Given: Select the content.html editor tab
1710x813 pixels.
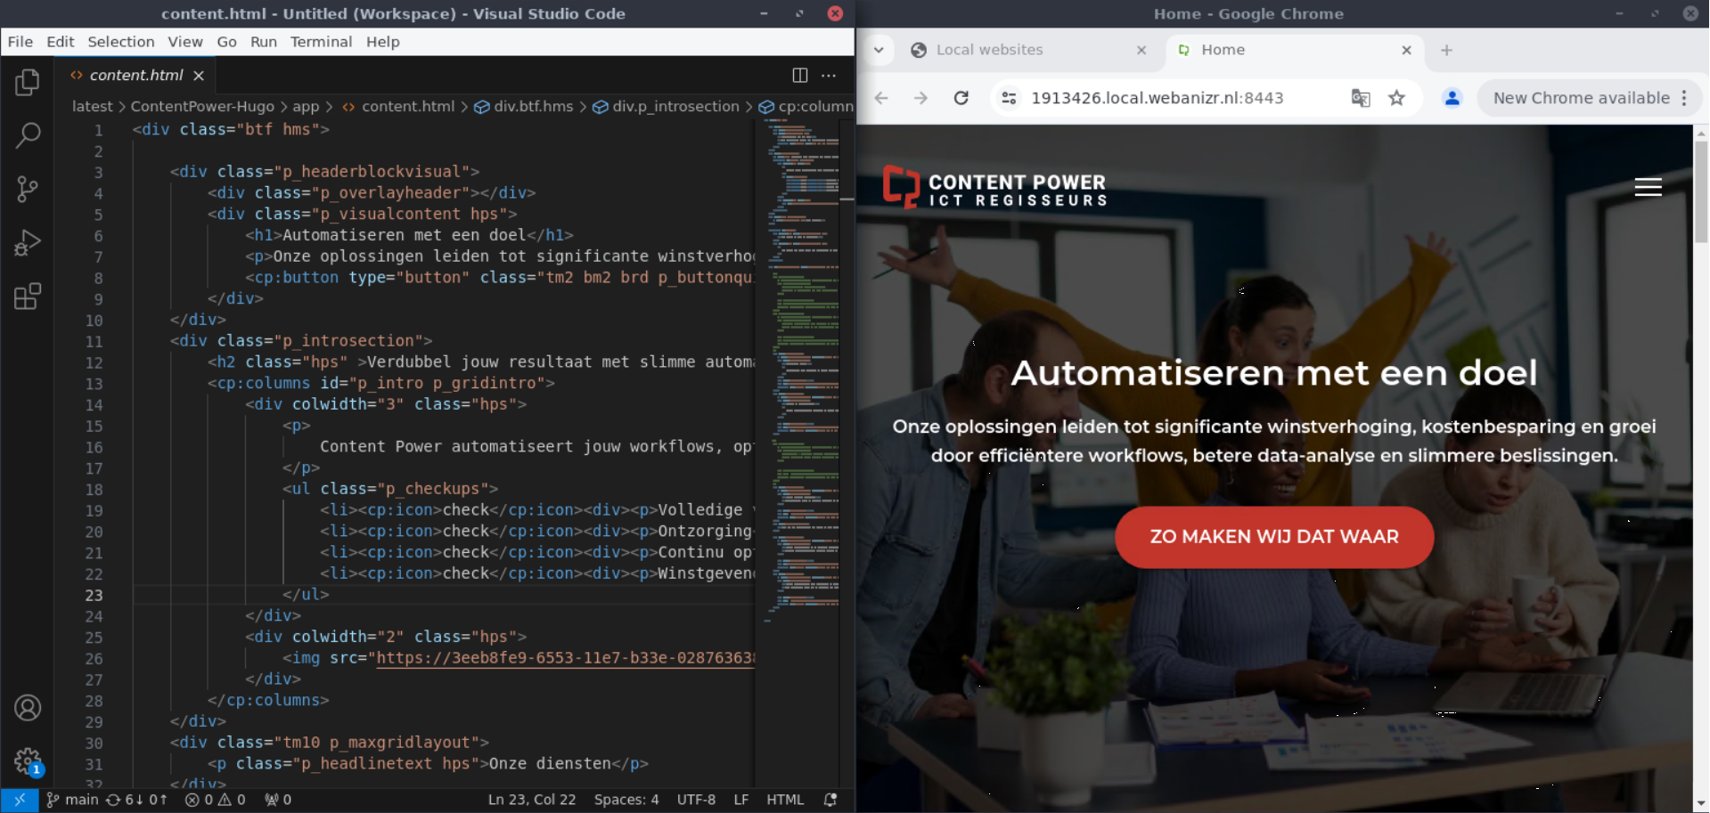Looking at the screenshot, I should (x=136, y=76).
